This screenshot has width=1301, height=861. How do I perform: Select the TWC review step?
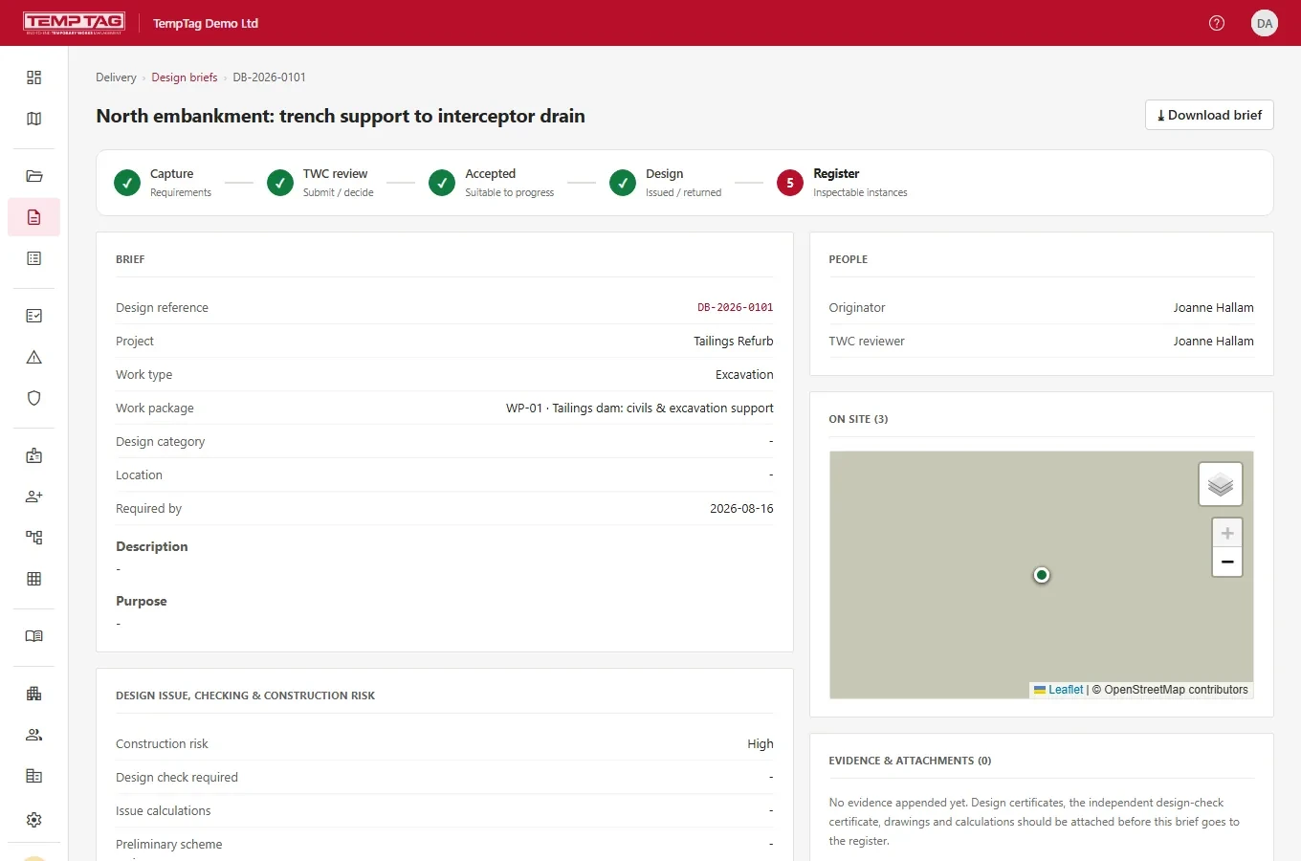point(320,183)
